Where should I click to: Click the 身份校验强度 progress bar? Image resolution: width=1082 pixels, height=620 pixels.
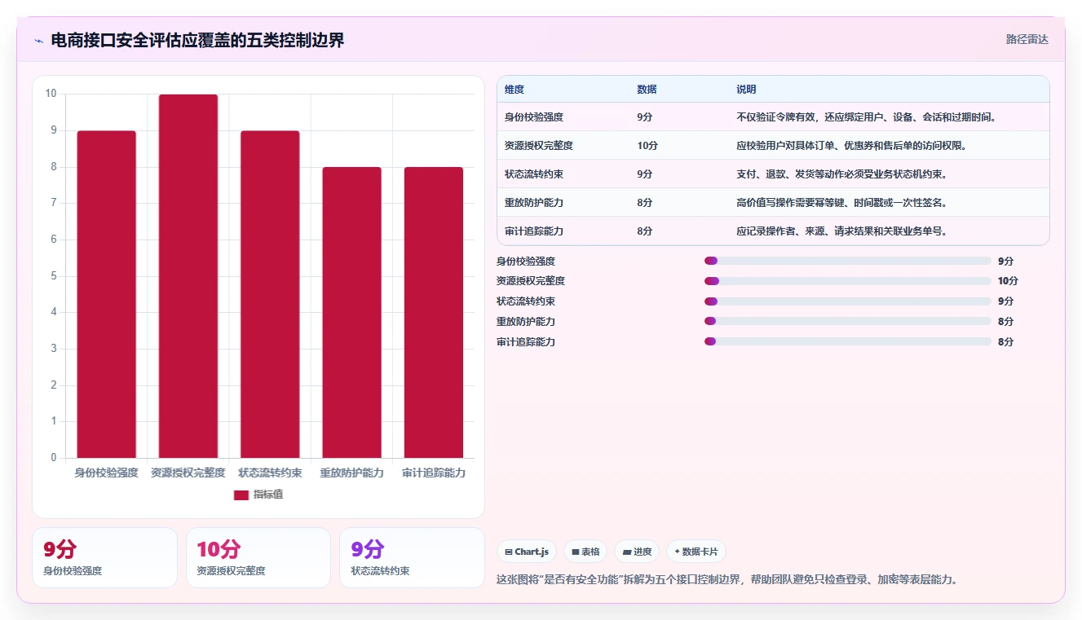(x=848, y=261)
